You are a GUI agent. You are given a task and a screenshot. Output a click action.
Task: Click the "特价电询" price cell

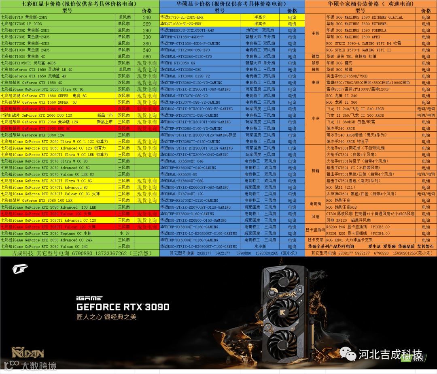(x=147, y=109)
